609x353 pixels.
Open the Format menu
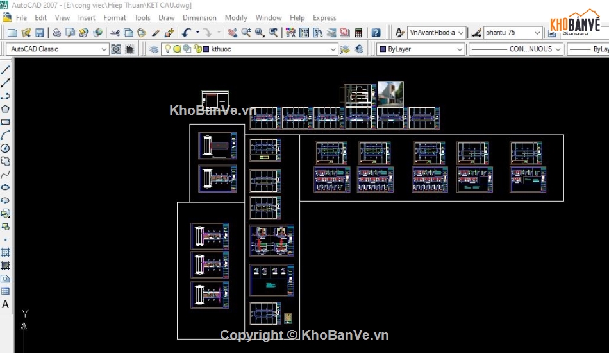tap(115, 17)
